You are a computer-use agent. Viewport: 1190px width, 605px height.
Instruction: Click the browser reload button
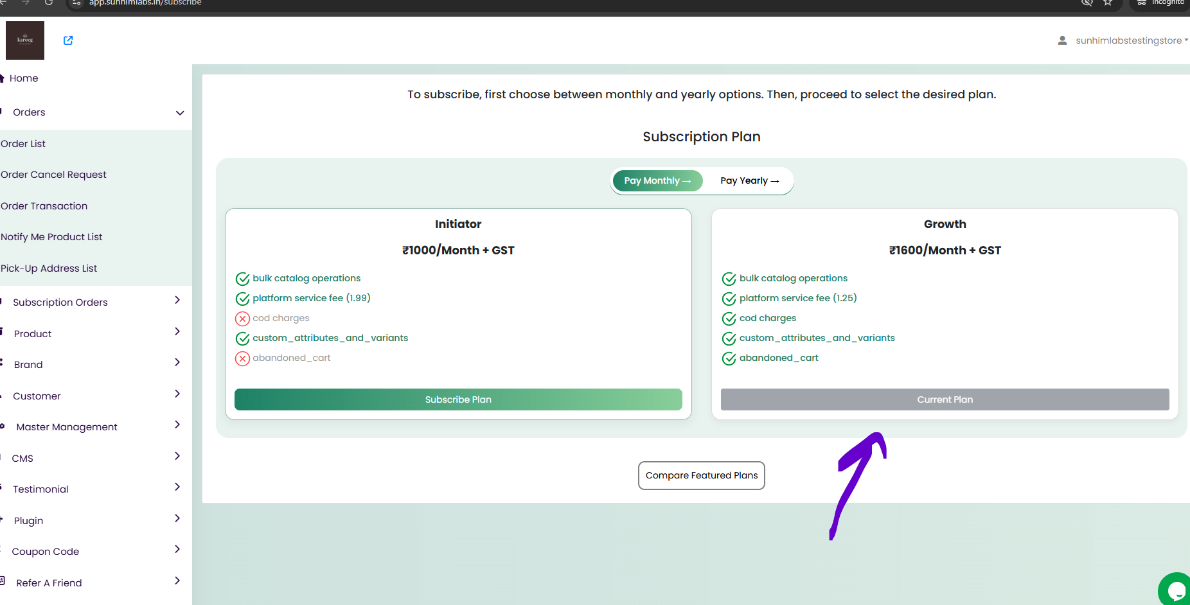(49, 3)
